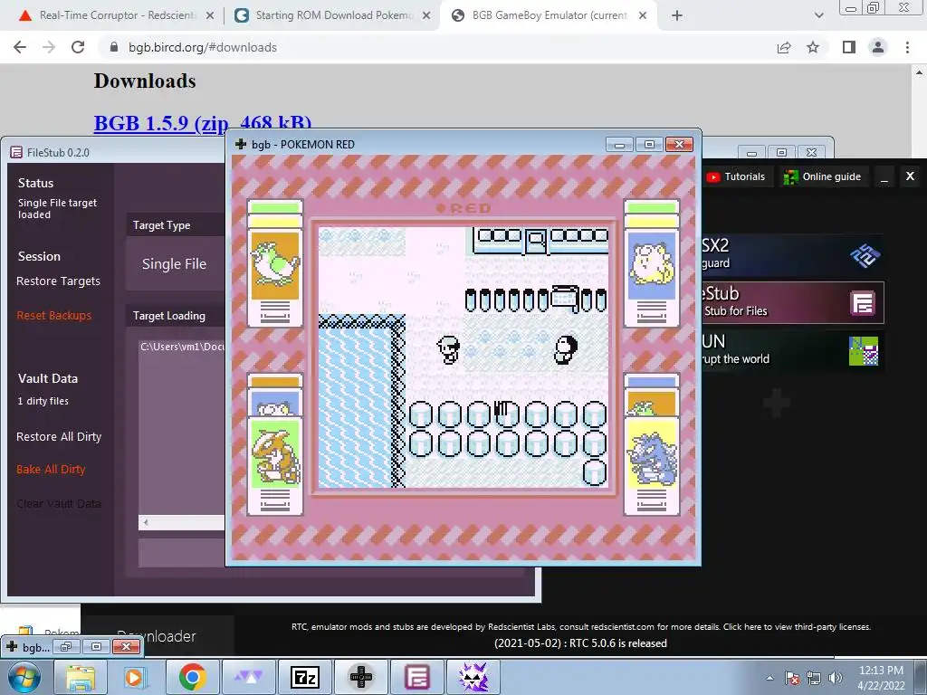The image size is (927, 695).
Task: Open the tab search chevron
Action: pos(818,16)
